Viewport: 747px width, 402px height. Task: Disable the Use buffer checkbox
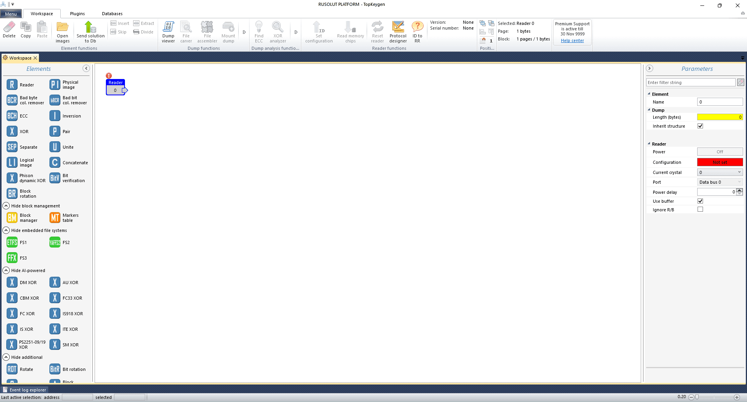(x=700, y=201)
